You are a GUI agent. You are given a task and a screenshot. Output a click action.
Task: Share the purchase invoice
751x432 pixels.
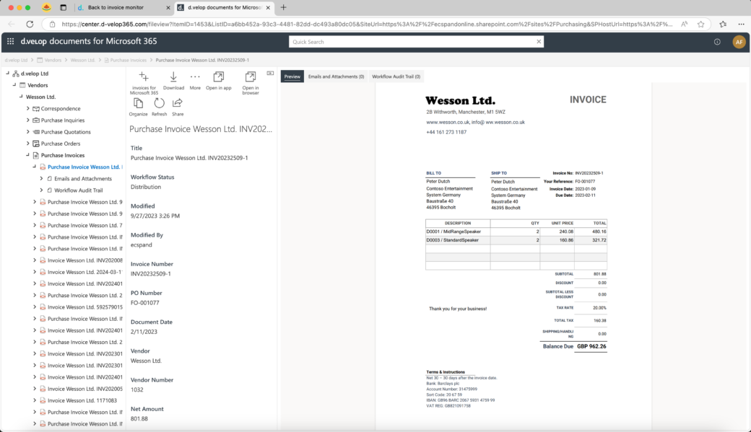(178, 103)
